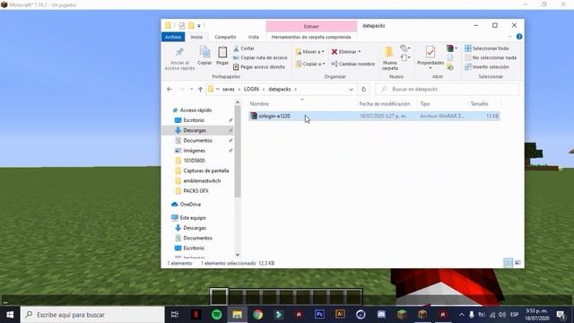Screen dimensions: 574x323
Task: Click the navigation pane scrollbar
Action: (238, 152)
